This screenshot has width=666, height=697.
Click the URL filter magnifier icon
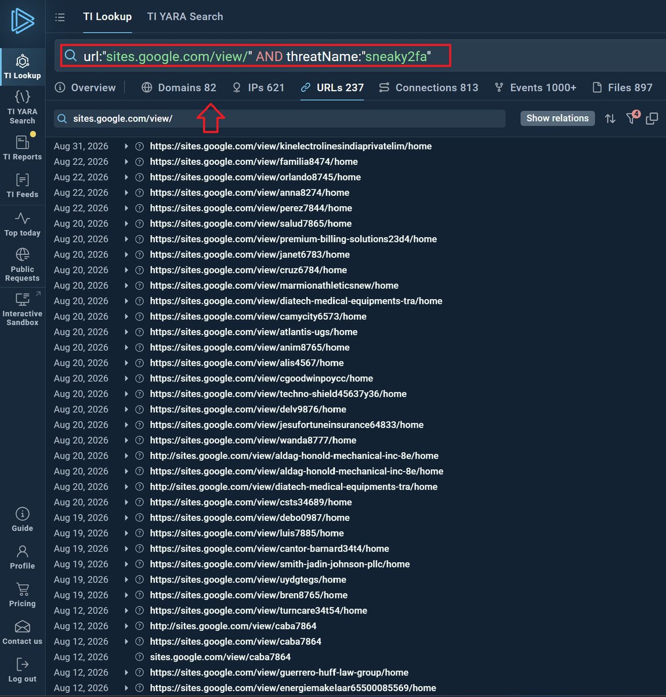[62, 118]
